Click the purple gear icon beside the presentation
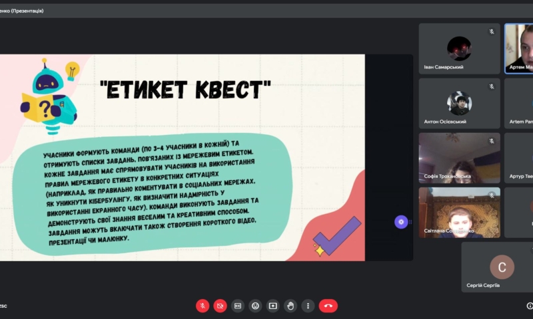Screen dimensions: 533x319 tap(401, 222)
